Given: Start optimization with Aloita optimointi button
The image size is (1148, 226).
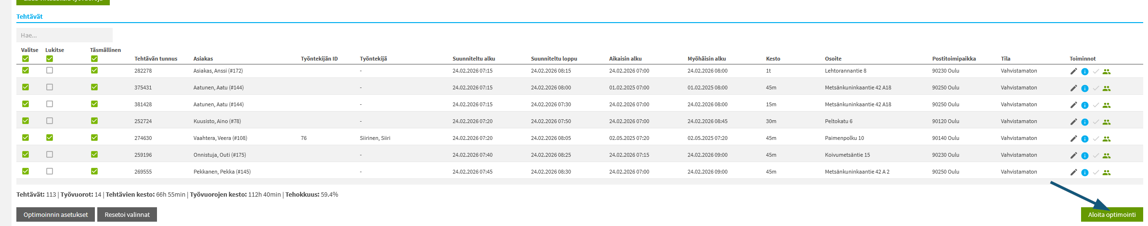Looking at the screenshot, I should [1111, 214].
